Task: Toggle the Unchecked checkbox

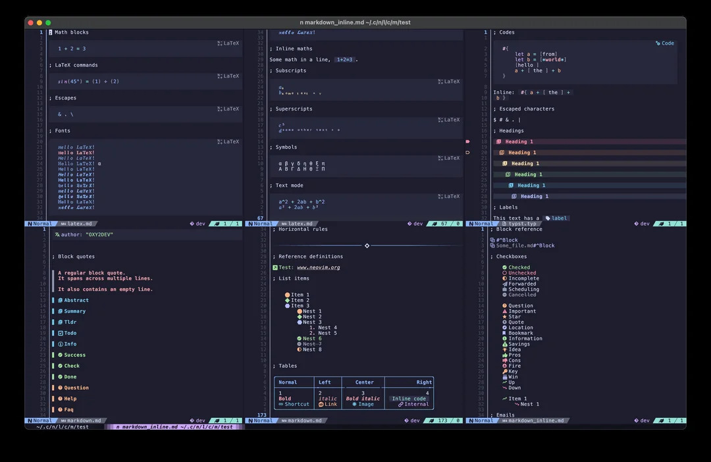Action: point(504,273)
